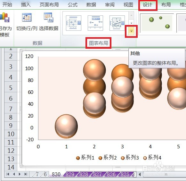Select row header 14

coord(11,167)
